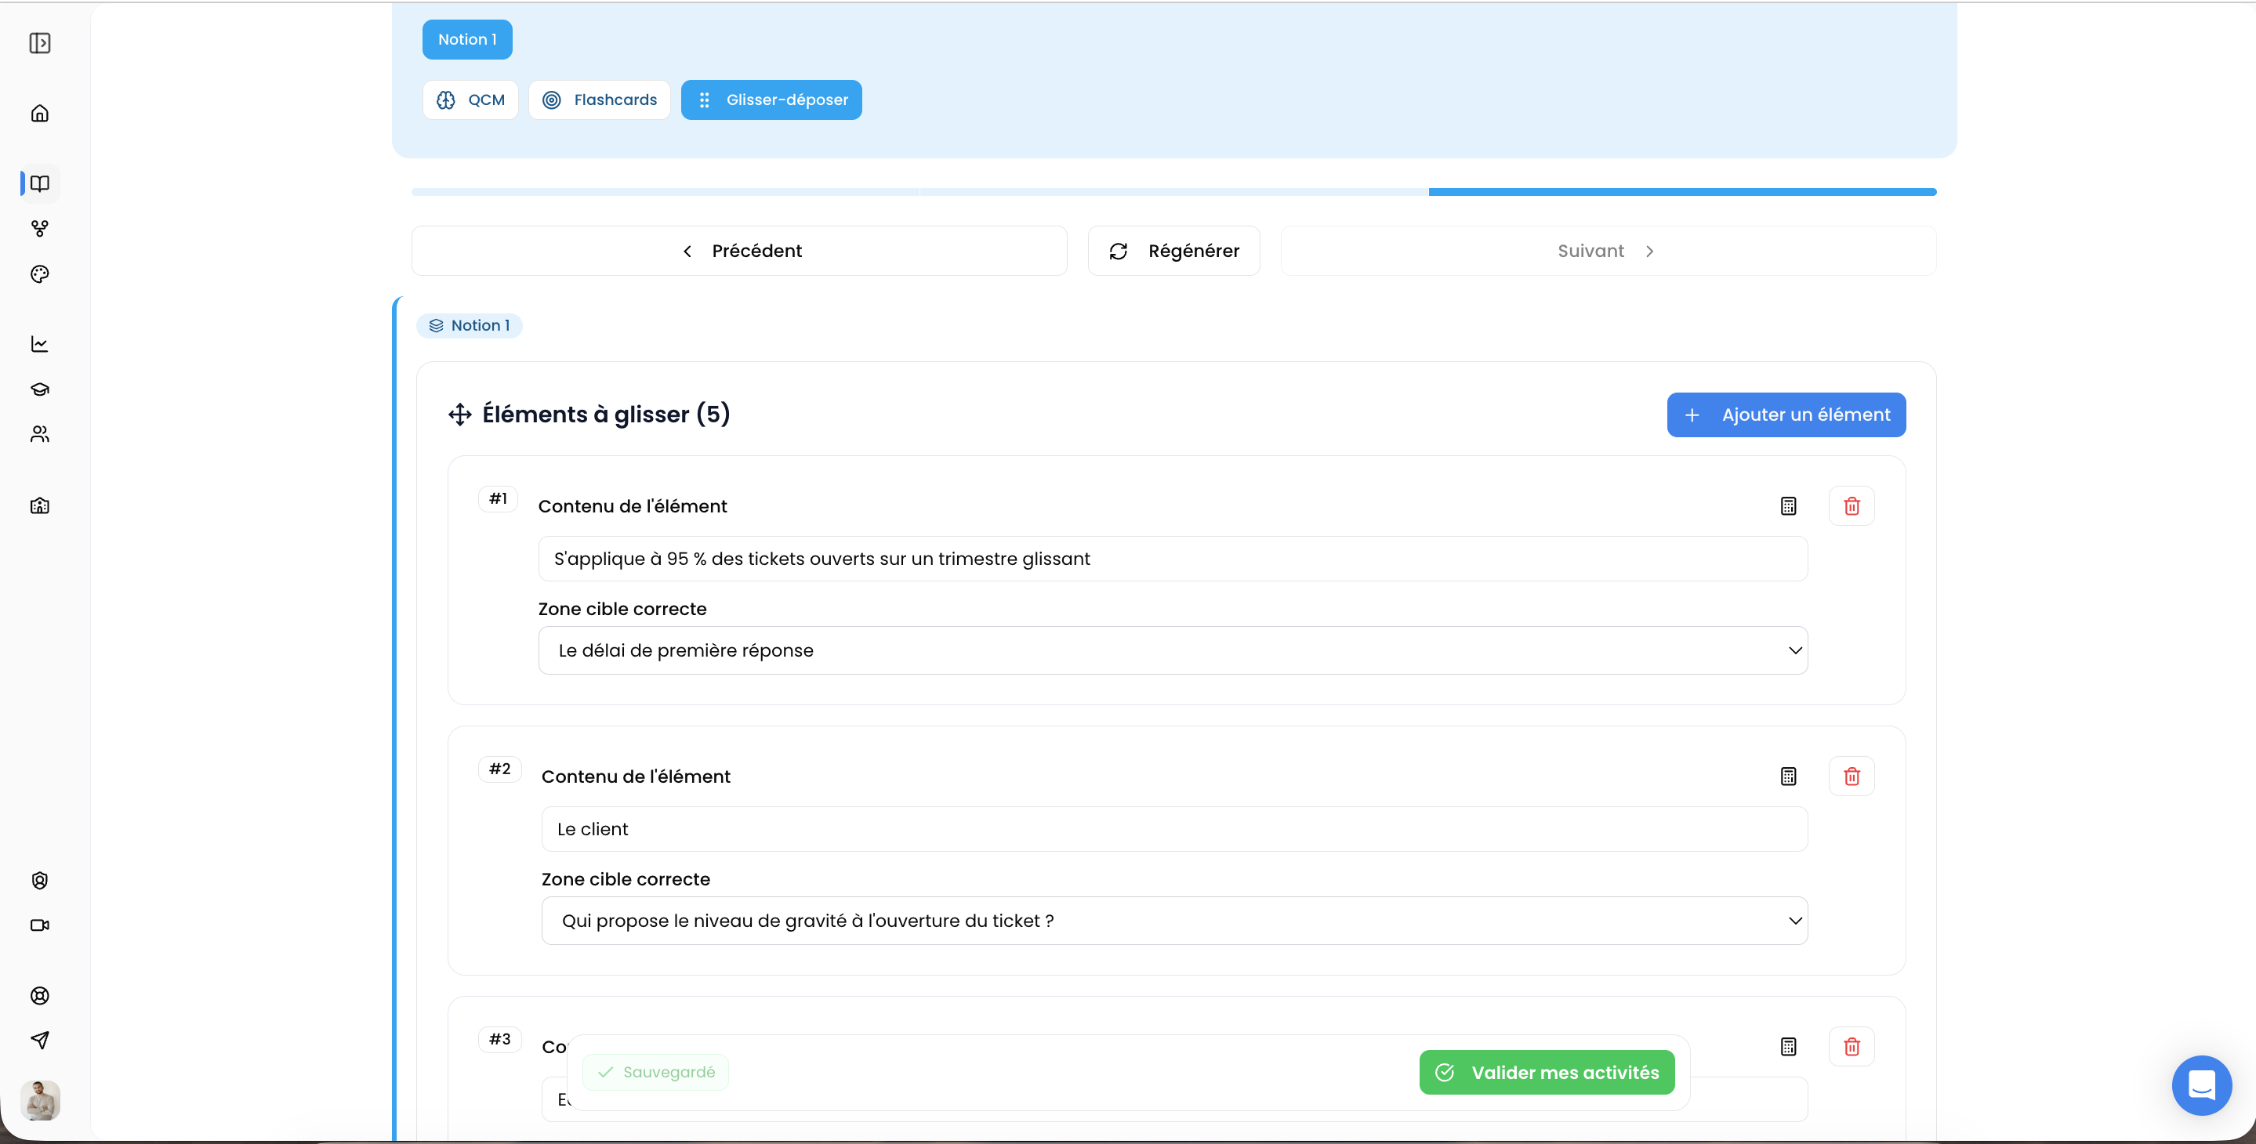Open the lifebuoy support icon in sidebar
Image resolution: width=2256 pixels, height=1144 pixels.
tap(39, 995)
